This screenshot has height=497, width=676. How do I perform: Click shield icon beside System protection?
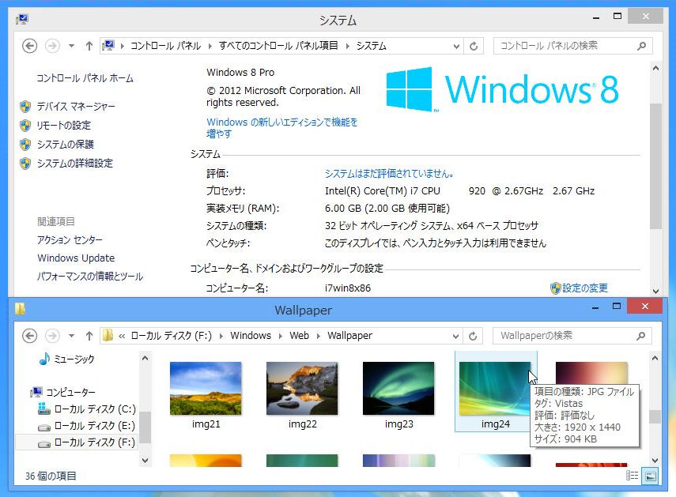25,145
